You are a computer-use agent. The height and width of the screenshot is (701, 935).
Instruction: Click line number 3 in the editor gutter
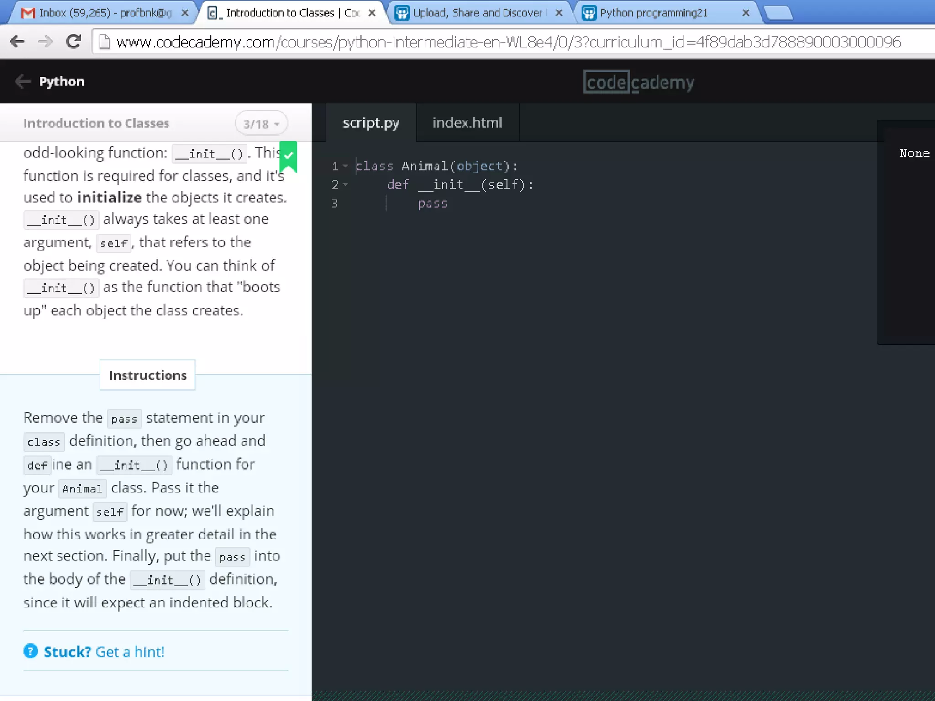335,203
